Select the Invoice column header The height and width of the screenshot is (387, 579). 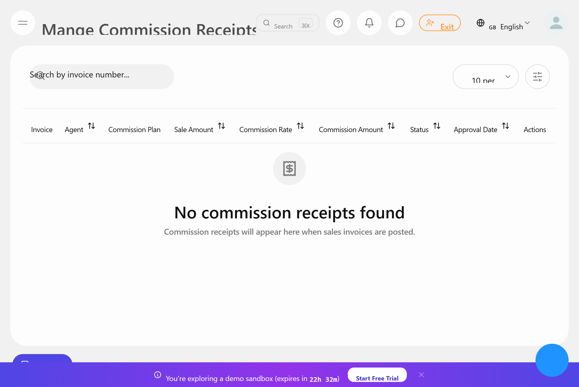coord(42,130)
